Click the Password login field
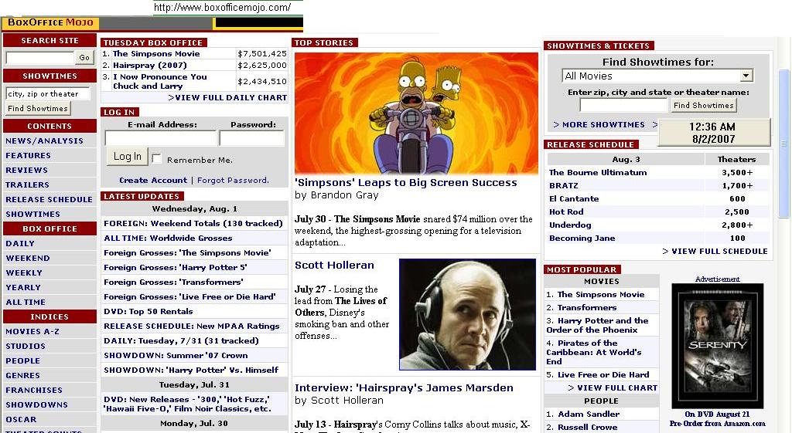 [252, 138]
